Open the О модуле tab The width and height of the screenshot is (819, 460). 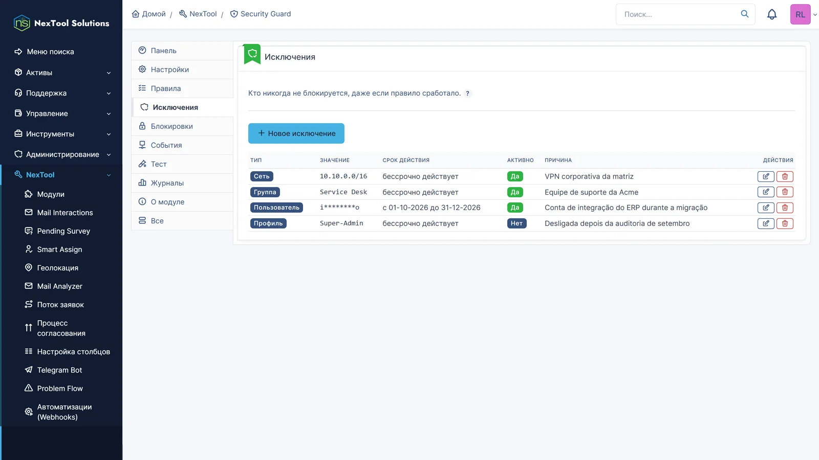[182, 202]
